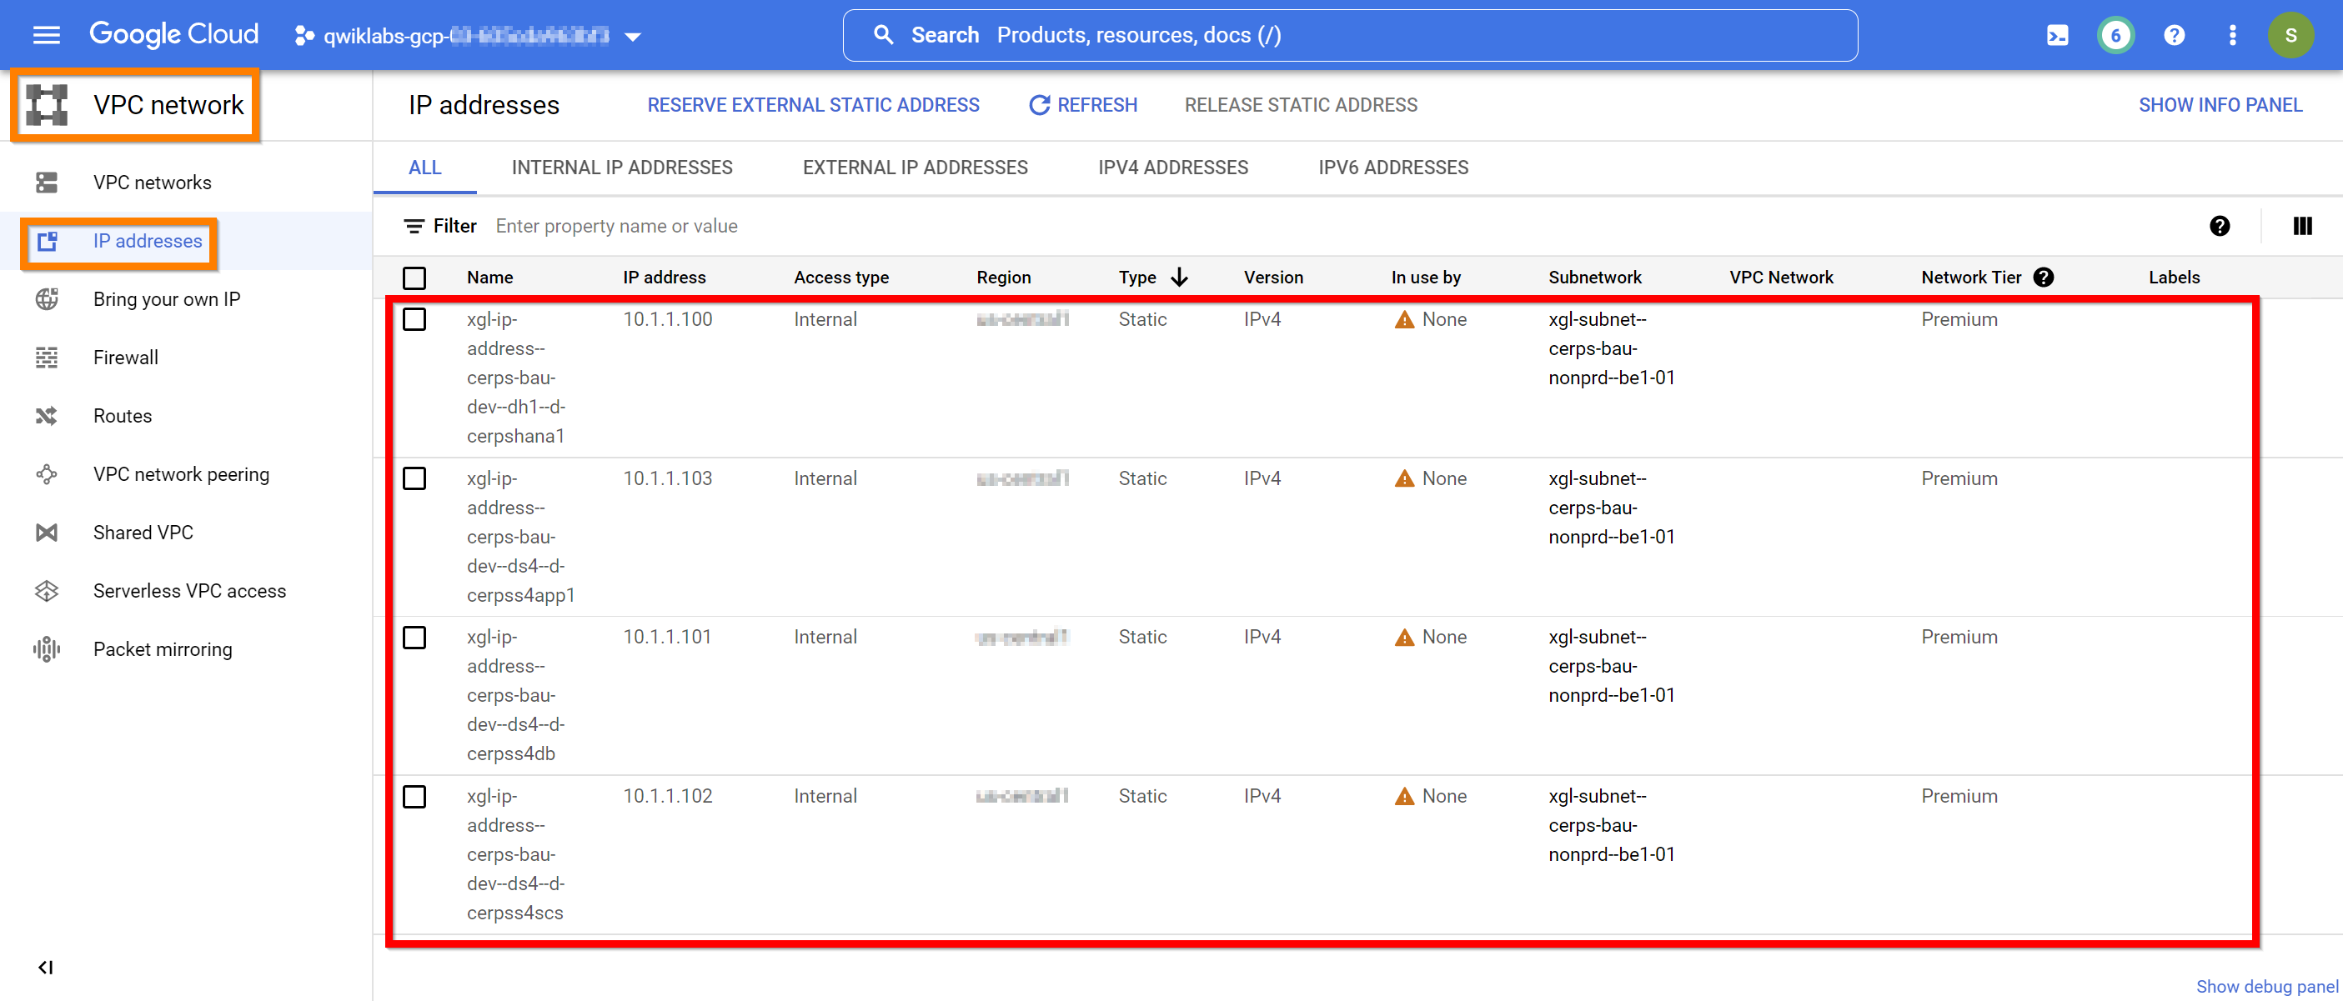Open the Routes page
Image resolution: width=2343 pixels, height=1001 pixels.
[122, 416]
